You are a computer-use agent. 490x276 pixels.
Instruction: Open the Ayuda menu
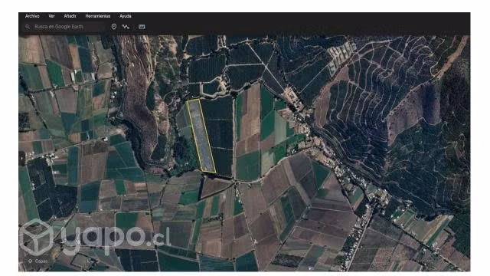click(126, 16)
